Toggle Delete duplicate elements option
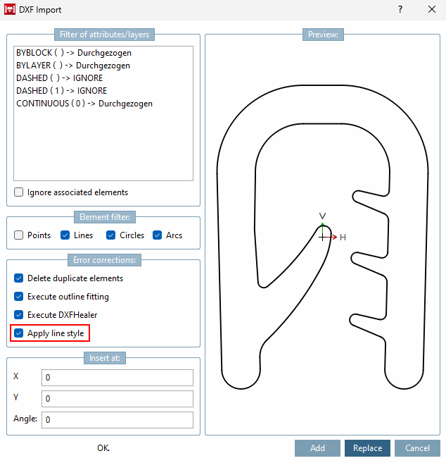Screen dimensions: 446x463 18,278
